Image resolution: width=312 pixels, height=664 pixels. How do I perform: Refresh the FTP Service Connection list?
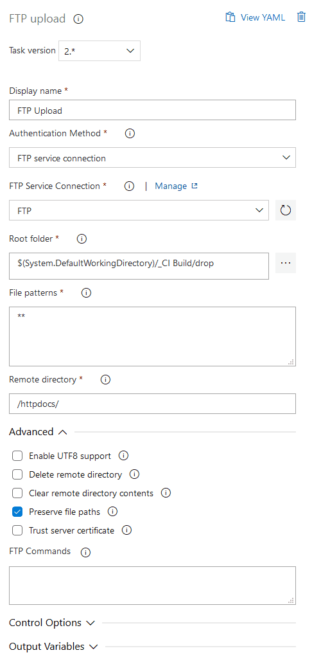click(286, 210)
